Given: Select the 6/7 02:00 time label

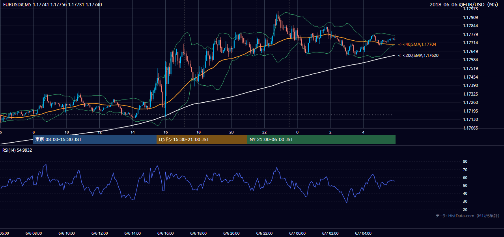Looking at the screenshot, I should (330, 233).
